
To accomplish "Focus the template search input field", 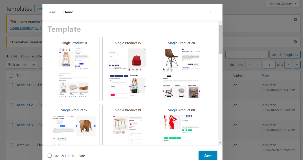I will (247, 55).
